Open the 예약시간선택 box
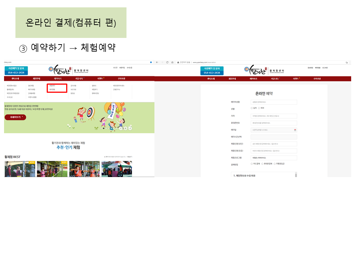 coord(274,137)
